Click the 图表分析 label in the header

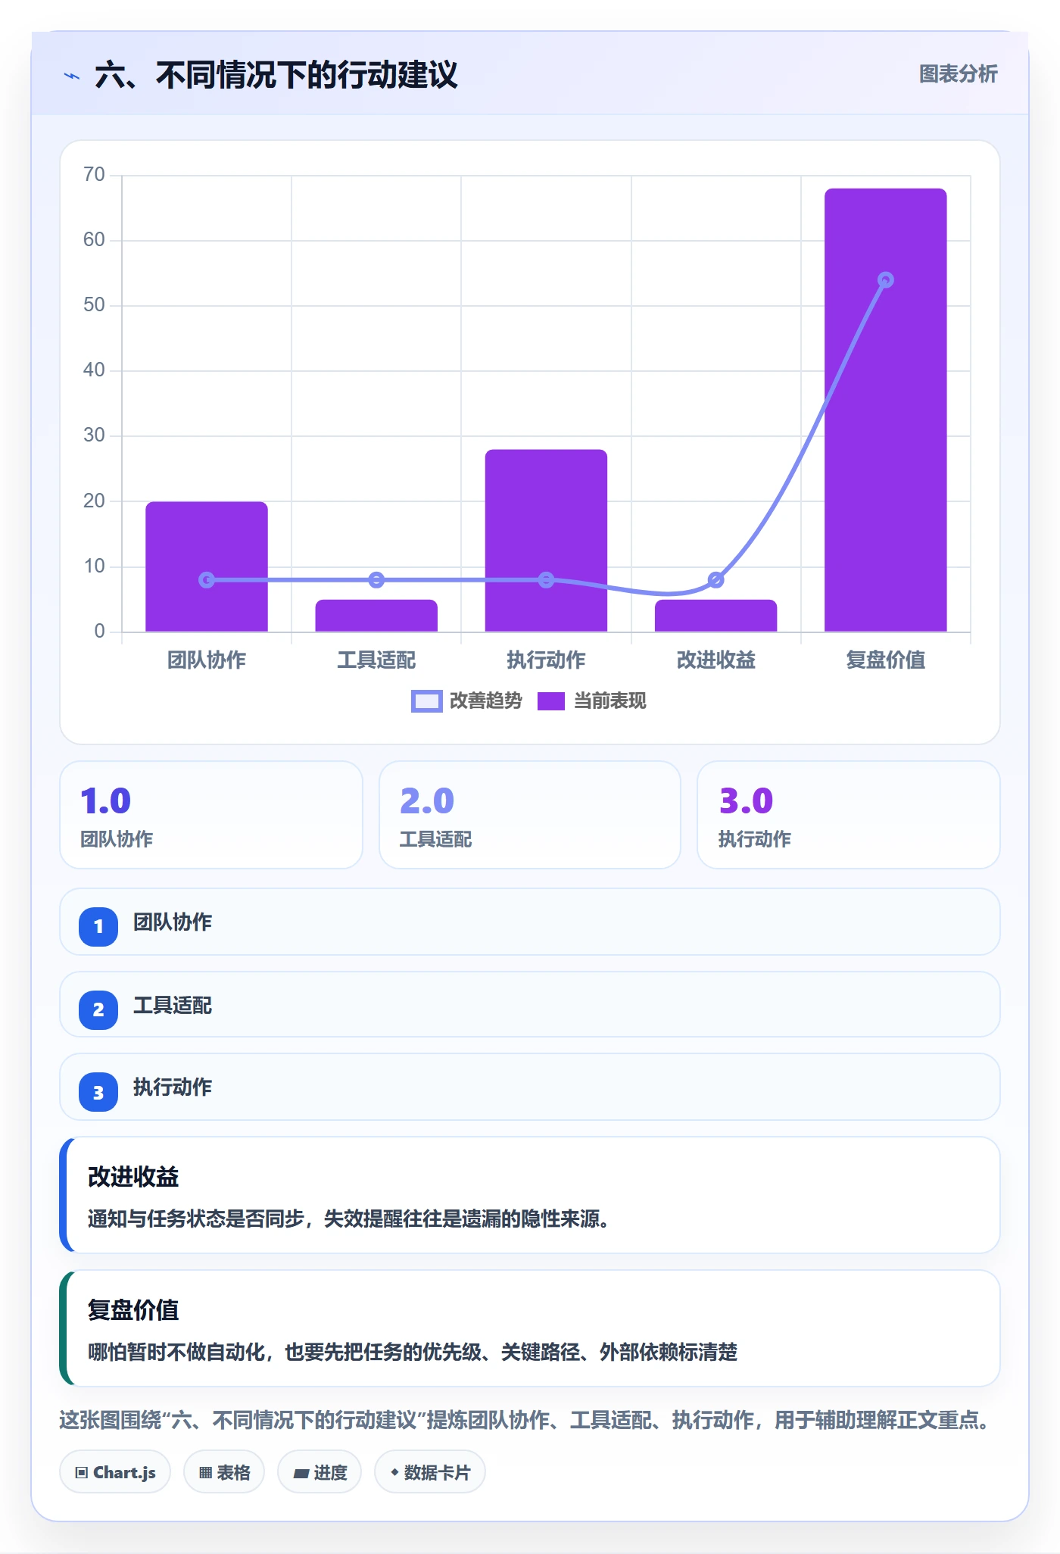point(958,74)
